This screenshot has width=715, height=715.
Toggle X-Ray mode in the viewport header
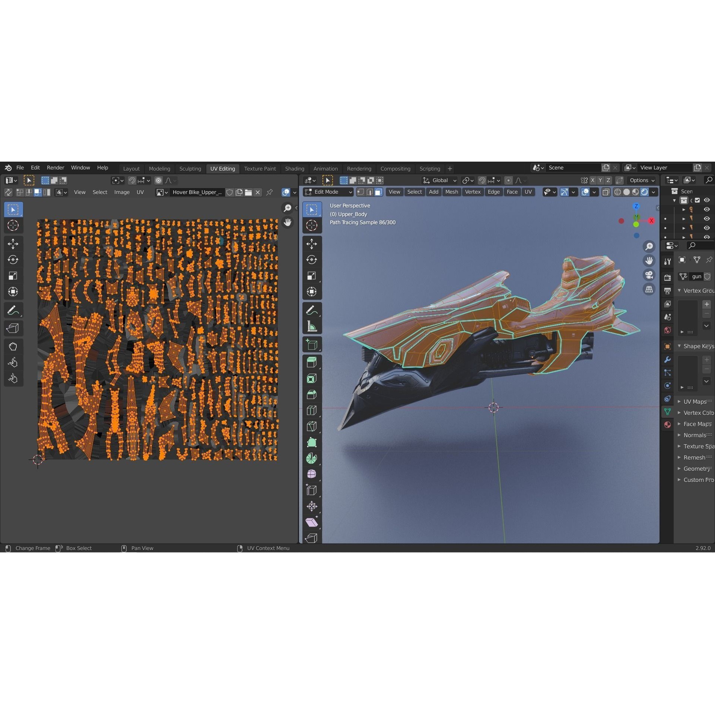click(x=606, y=192)
